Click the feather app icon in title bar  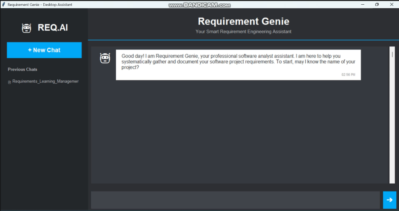click(3, 4)
